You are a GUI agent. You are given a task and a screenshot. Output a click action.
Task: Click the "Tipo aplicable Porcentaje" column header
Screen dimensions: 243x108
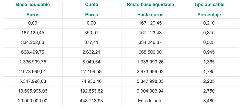(209, 10)
